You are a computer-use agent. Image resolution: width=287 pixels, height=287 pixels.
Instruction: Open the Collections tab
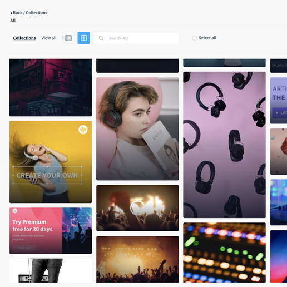click(x=24, y=38)
